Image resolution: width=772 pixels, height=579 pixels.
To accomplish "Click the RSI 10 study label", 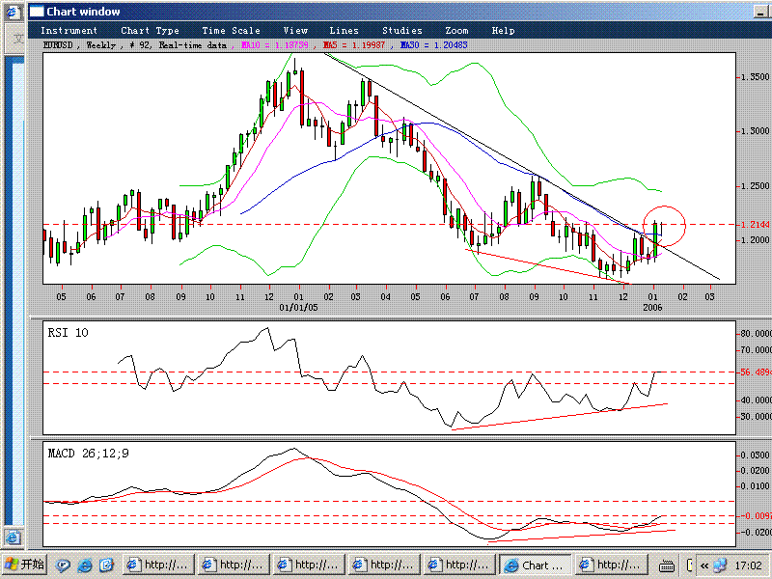I will 69,333.
